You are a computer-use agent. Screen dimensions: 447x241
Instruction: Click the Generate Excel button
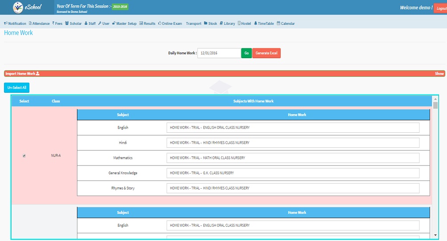tap(266, 53)
